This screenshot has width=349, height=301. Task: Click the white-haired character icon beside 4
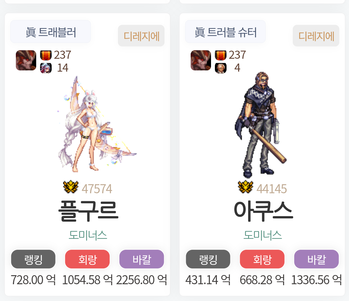click(221, 68)
